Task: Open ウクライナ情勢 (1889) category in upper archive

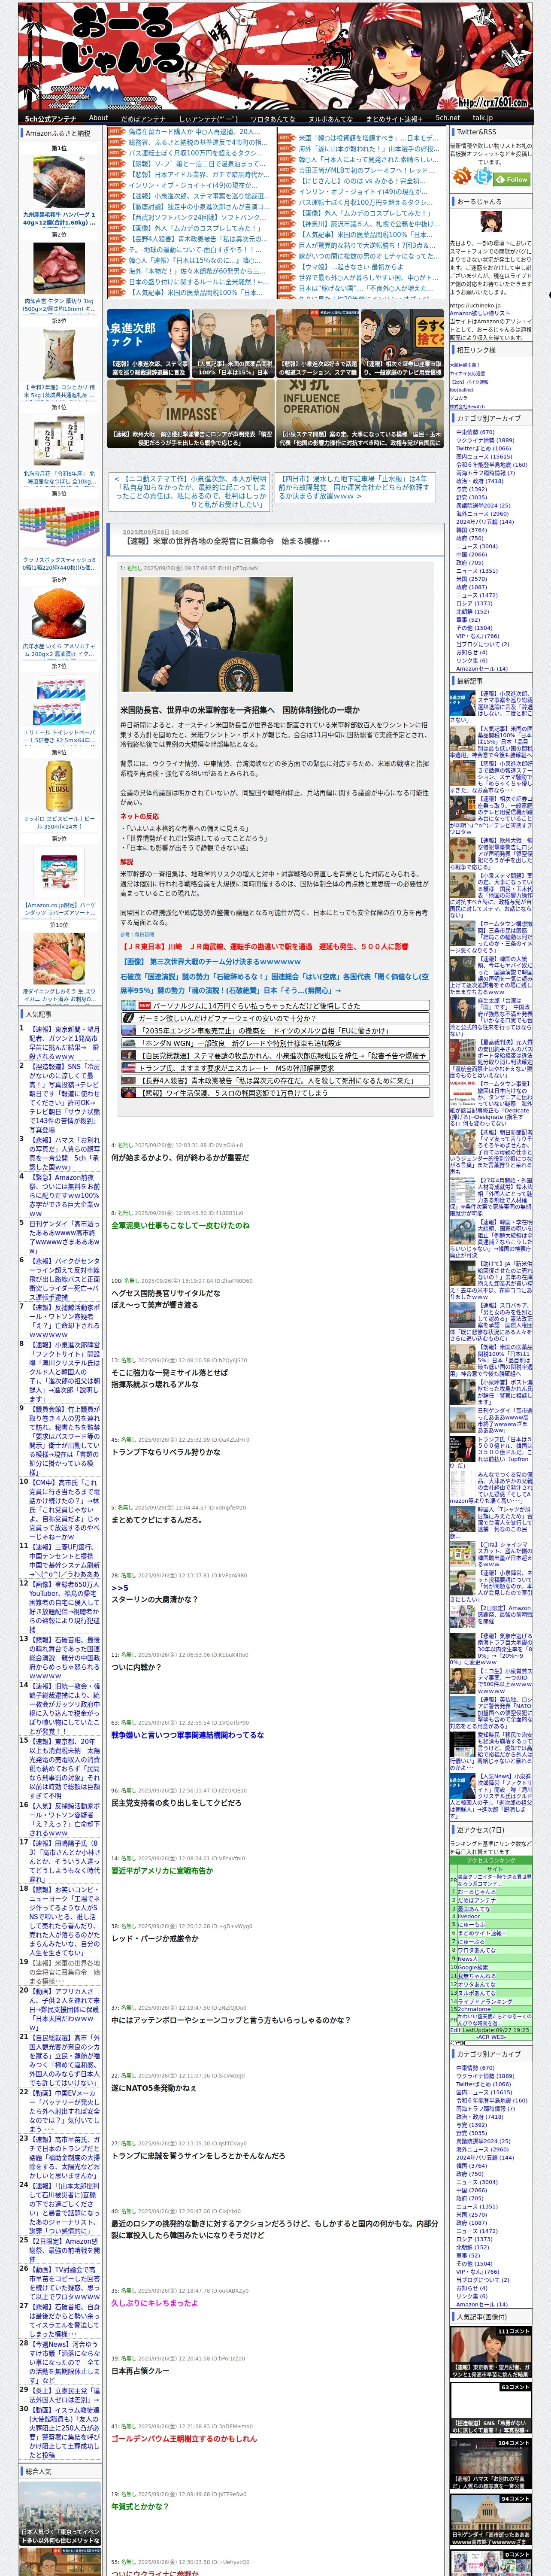Action: [485, 440]
